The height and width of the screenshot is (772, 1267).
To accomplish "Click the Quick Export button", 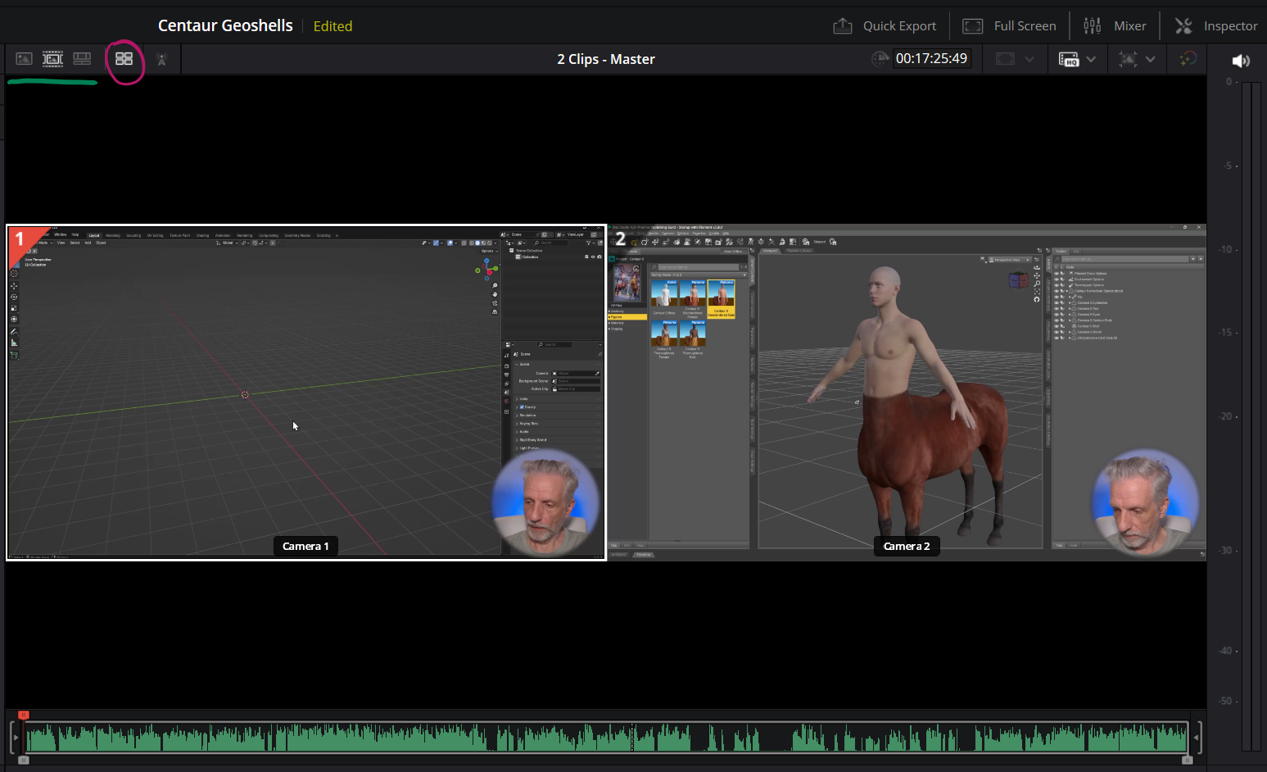I will click(885, 26).
